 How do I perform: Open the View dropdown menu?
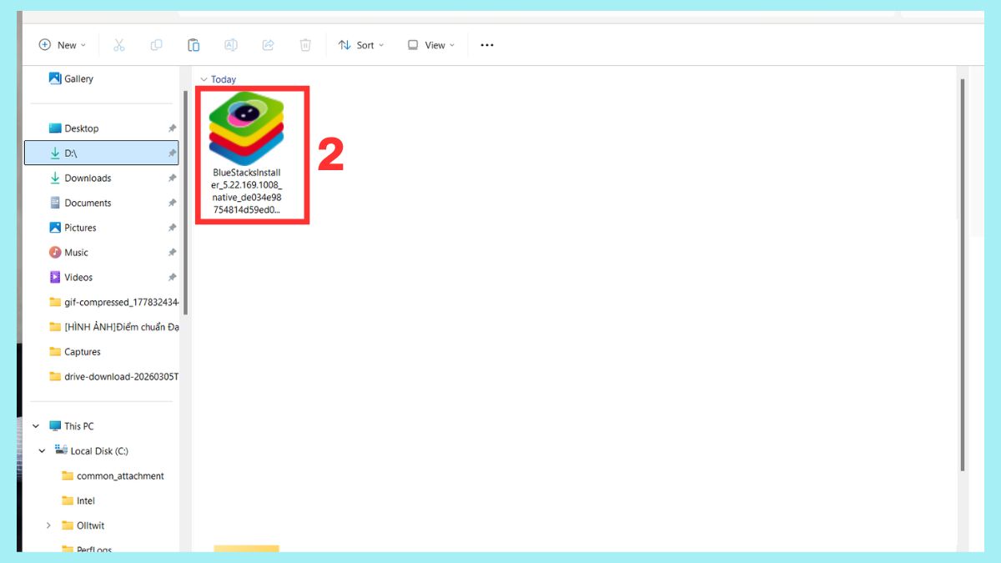pos(431,45)
